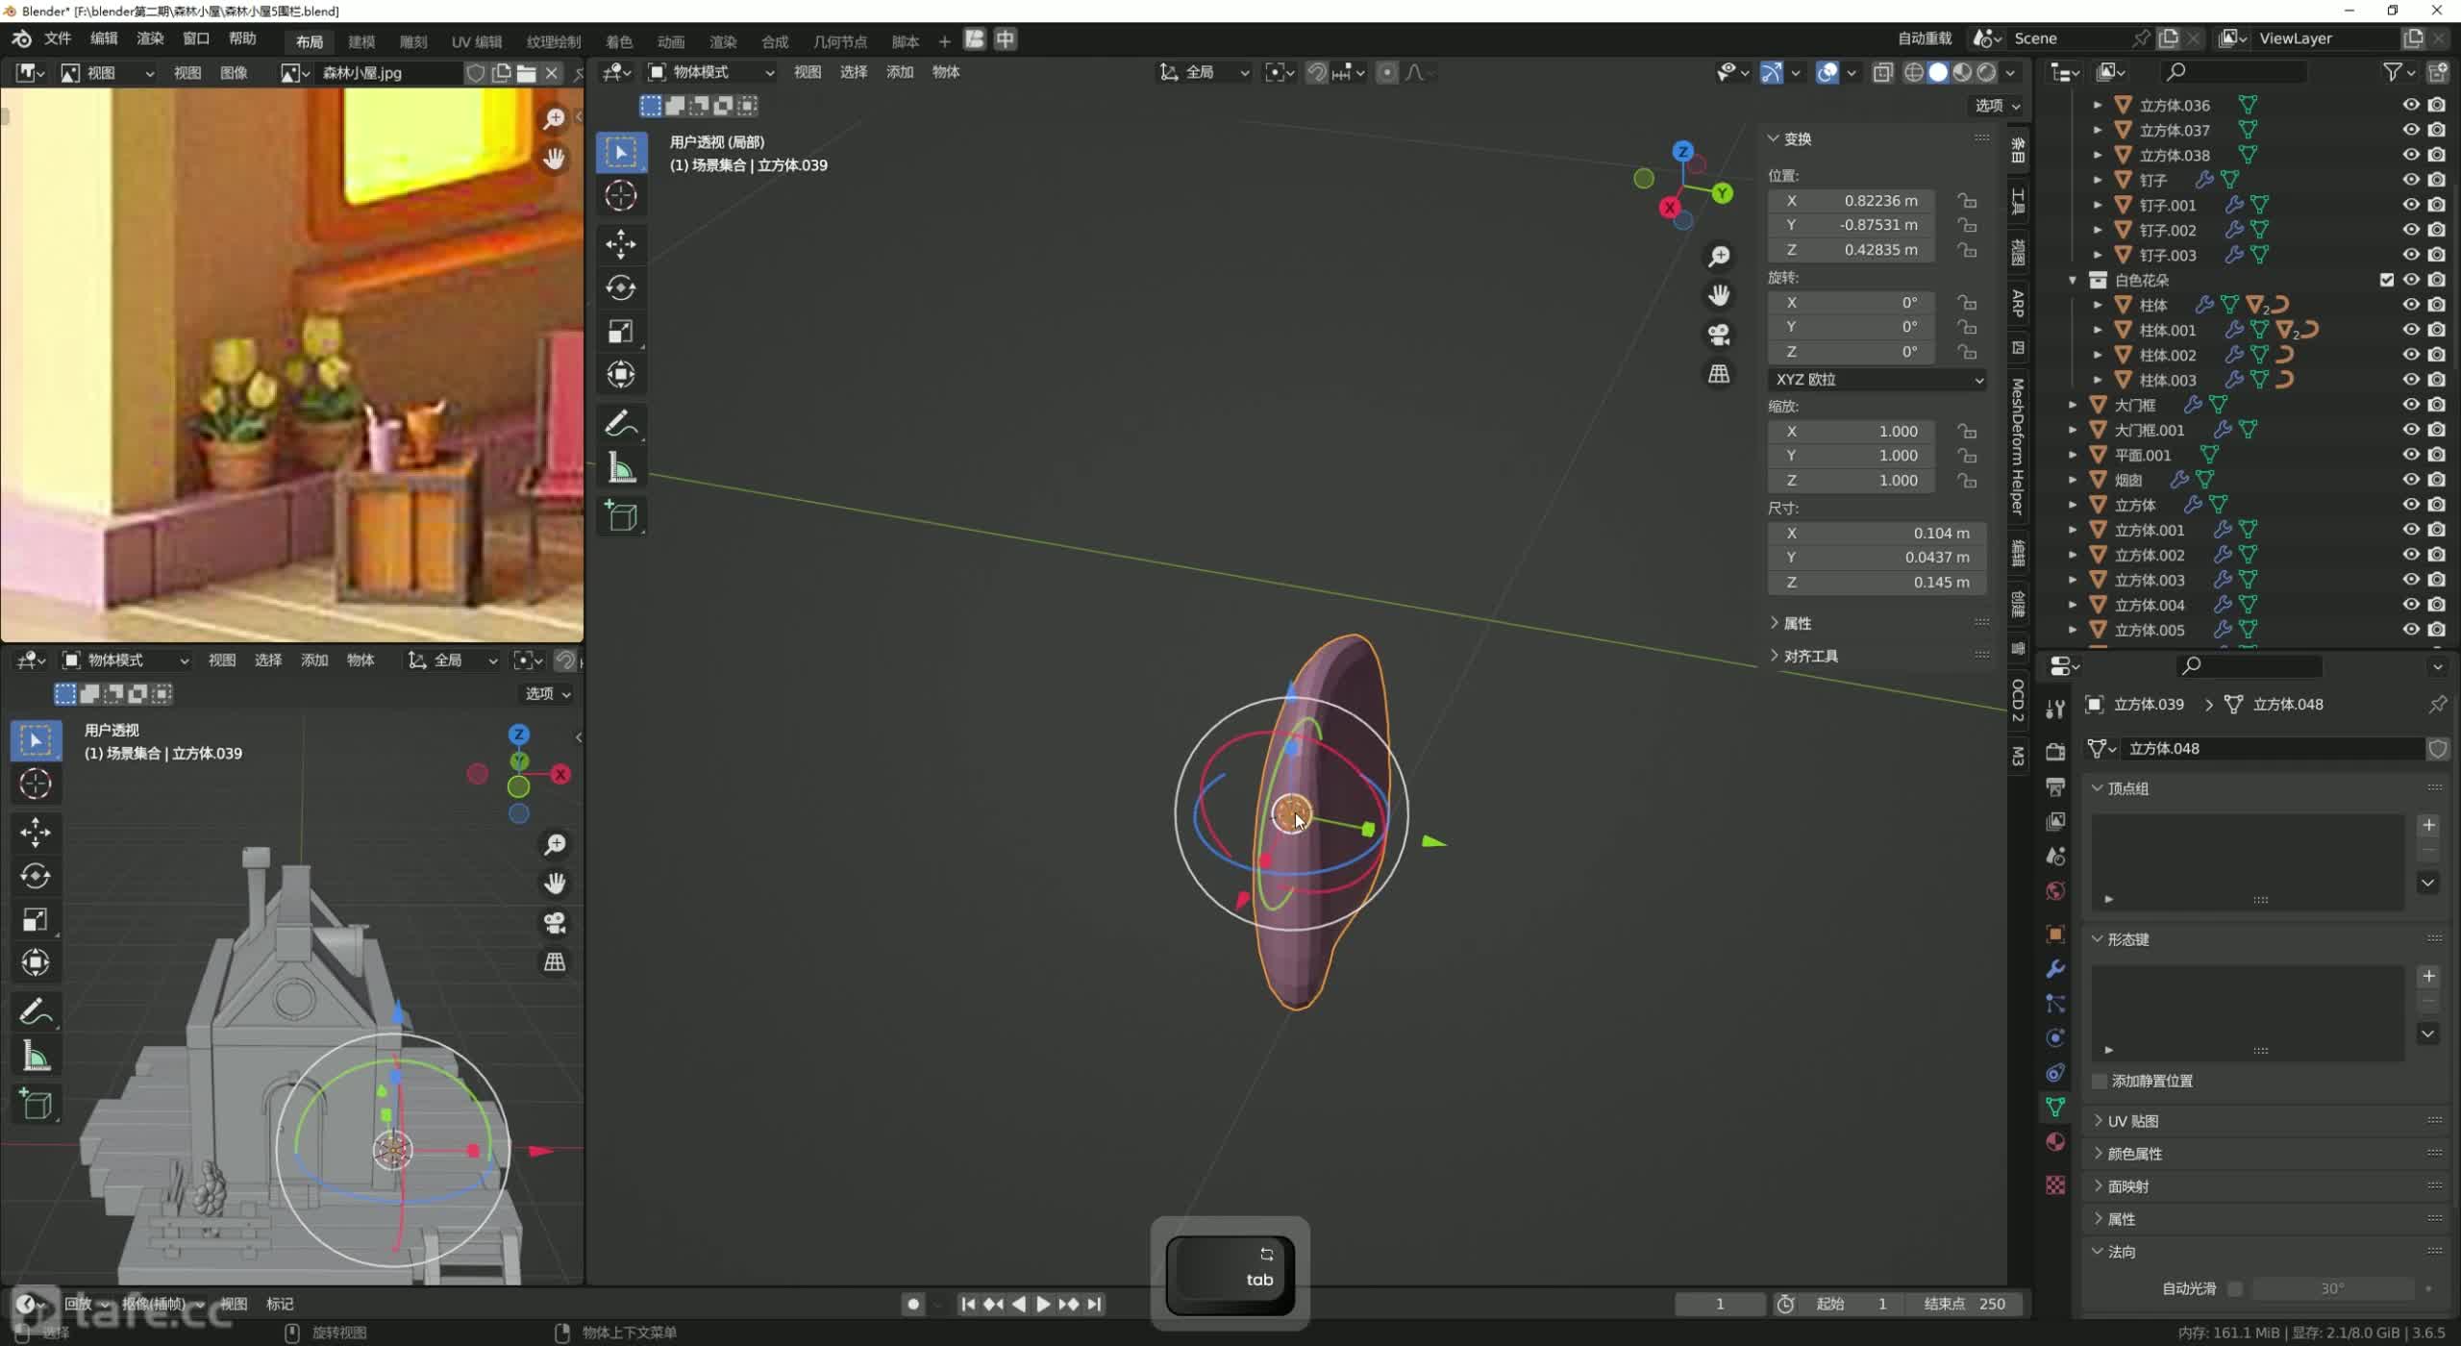Screen dimensions: 2461x1346
Task: Enable 自动光滑 checkbox
Action: (x=2235, y=1288)
